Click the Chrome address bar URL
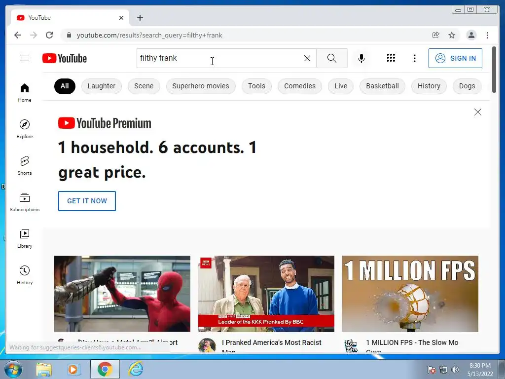Screen dimensions: 505x379 coord(149,35)
